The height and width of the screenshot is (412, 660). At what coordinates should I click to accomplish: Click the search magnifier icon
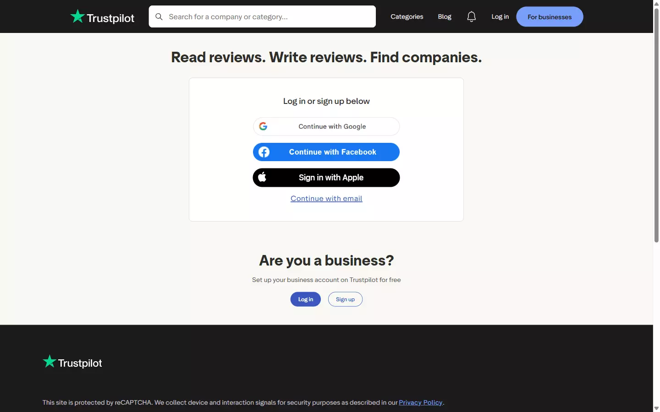click(159, 16)
